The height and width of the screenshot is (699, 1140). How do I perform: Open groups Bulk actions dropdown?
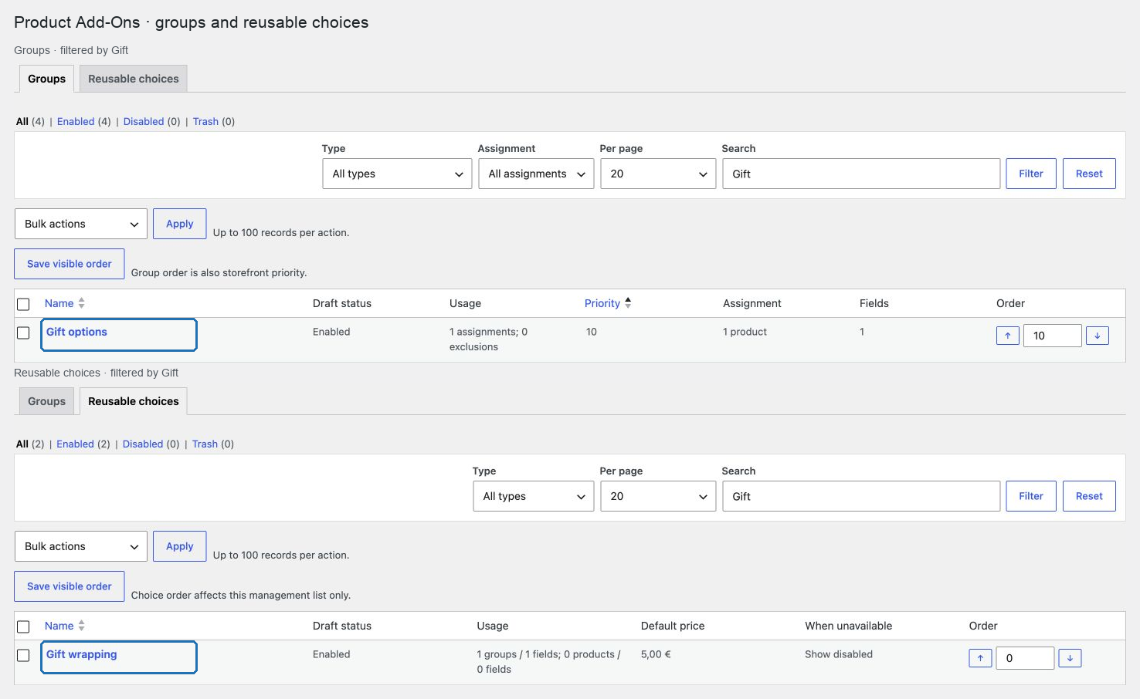tap(81, 224)
